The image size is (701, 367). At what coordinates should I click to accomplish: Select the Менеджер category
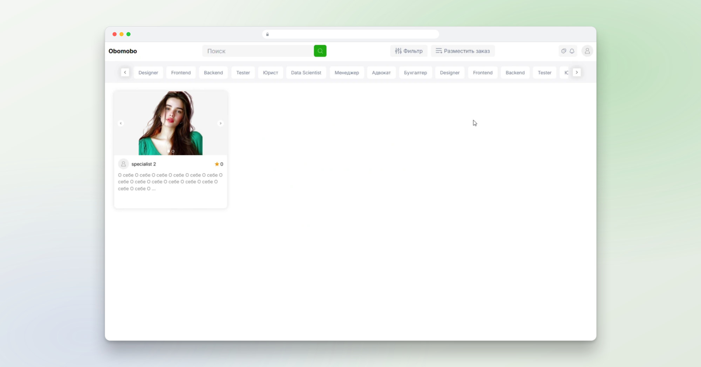(x=347, y=73)
